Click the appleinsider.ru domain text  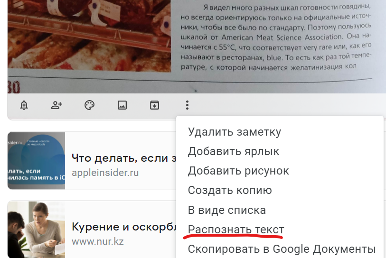(105, 172)
